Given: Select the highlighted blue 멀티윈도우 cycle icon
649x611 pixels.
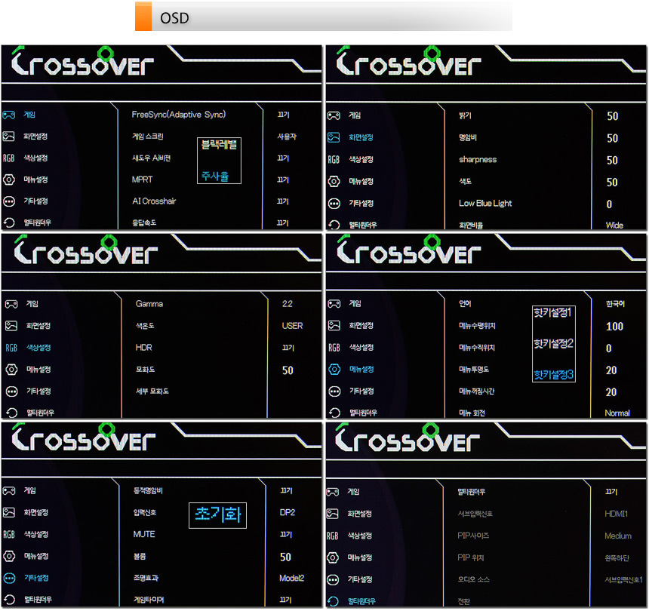Looking at the screenshot, I should click(334, 601).
